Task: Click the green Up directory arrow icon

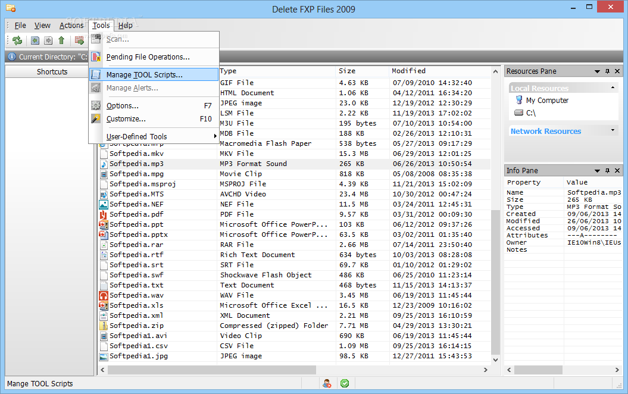Action: click(x=61, y=40)
